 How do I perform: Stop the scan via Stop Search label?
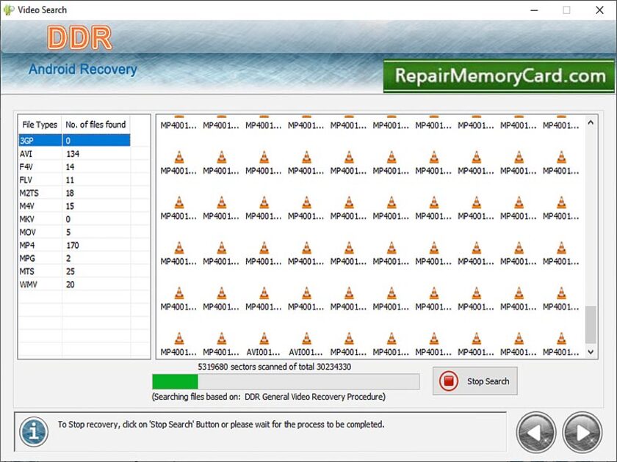pyautogui.click(x=488, y=381)
